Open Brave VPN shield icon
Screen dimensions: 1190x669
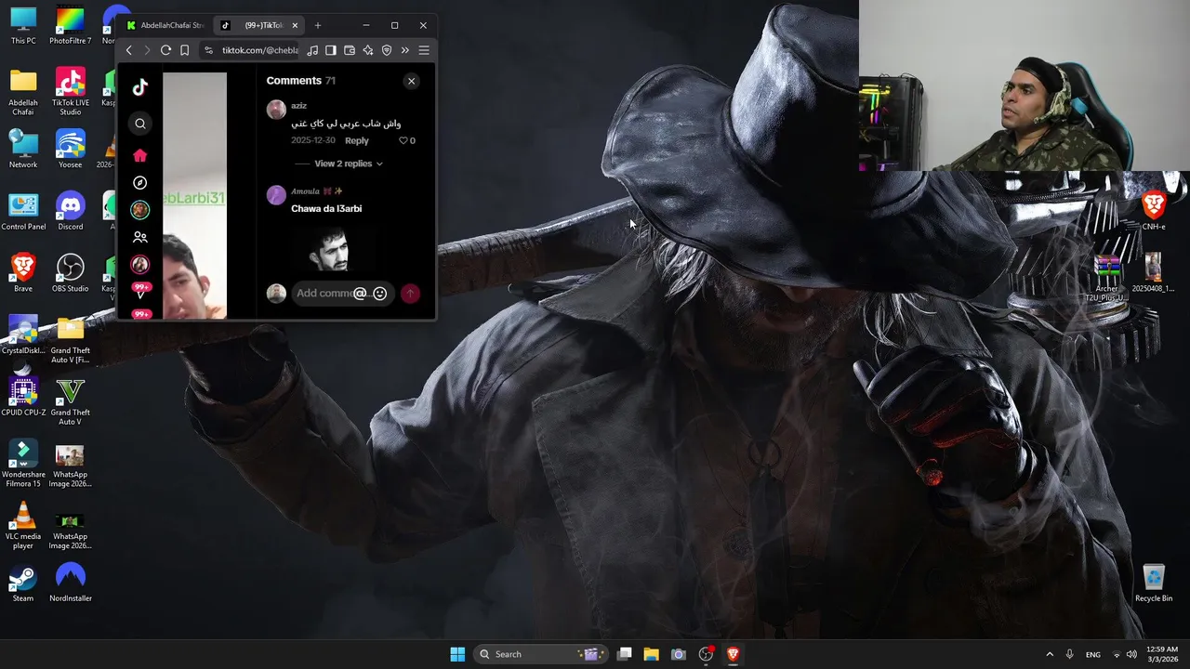click(x=387, y=50)
